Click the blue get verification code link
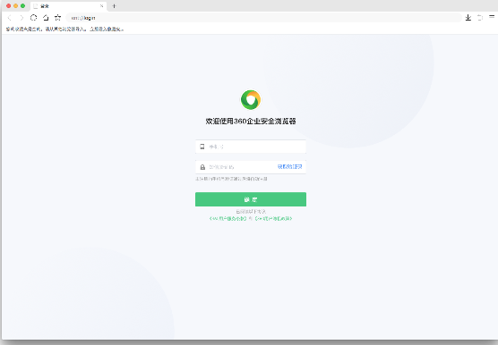The height and width of the screenshot is (345, 498). point(289,167)
